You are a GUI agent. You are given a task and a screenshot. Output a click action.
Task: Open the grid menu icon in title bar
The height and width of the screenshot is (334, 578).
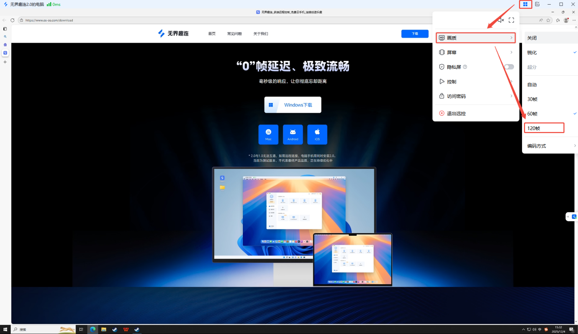click(x=525, y=4)
